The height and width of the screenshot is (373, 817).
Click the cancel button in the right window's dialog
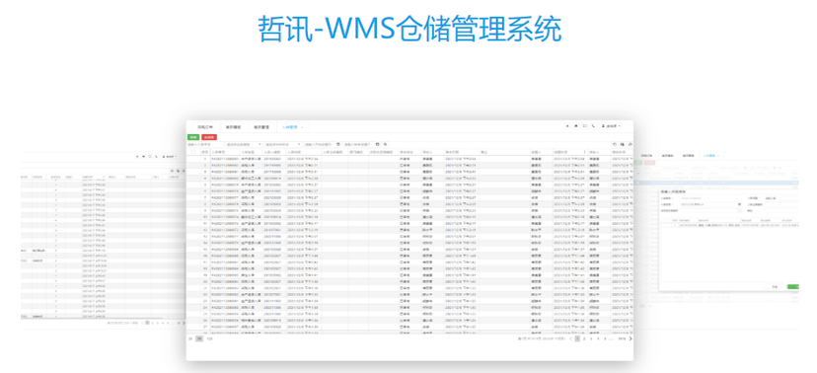(775, 287)
